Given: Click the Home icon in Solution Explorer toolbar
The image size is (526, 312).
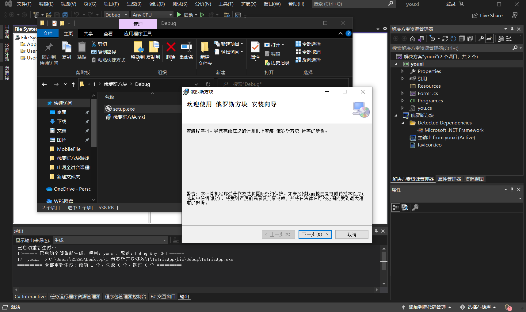Looking at the screenshot, I should pos(413,39).
